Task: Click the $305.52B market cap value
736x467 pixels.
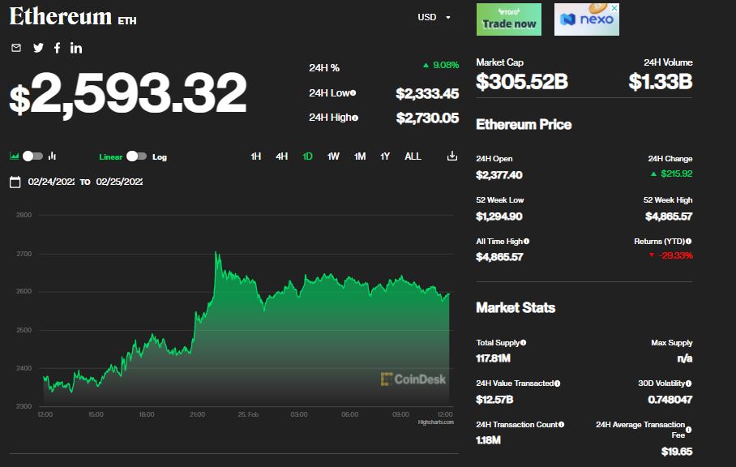Action: (522, 82)
